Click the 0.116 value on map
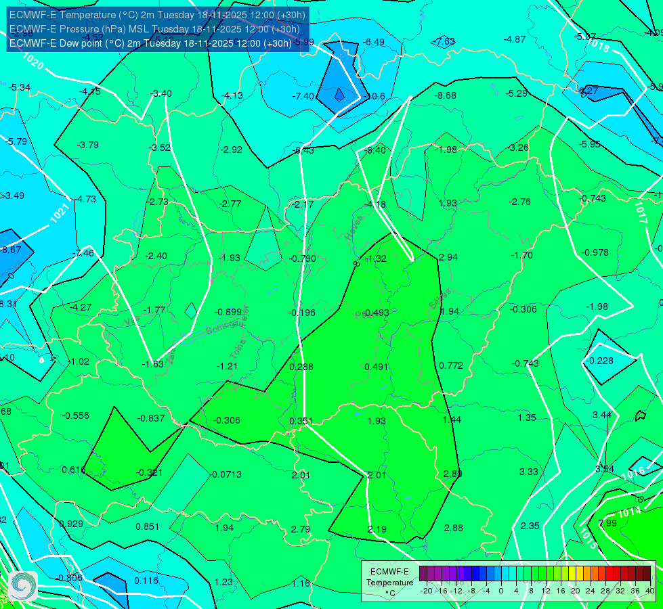663x609 pixels. pyautogui.click(x=146, y=581)
